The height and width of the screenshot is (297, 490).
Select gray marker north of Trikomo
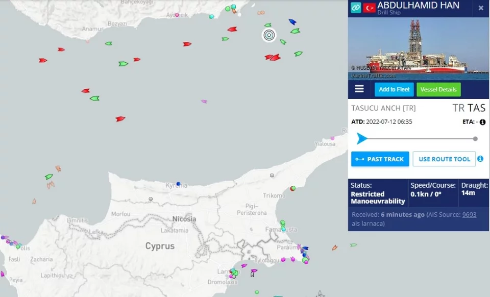272,175
